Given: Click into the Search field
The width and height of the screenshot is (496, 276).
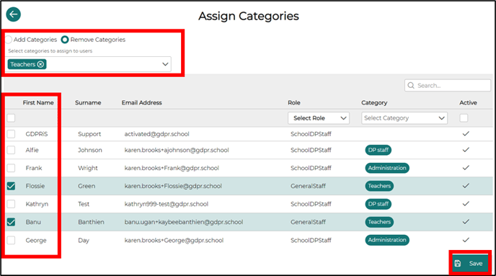Looking at the screenshot, I should pyautogui.click(x=447, y=85).
